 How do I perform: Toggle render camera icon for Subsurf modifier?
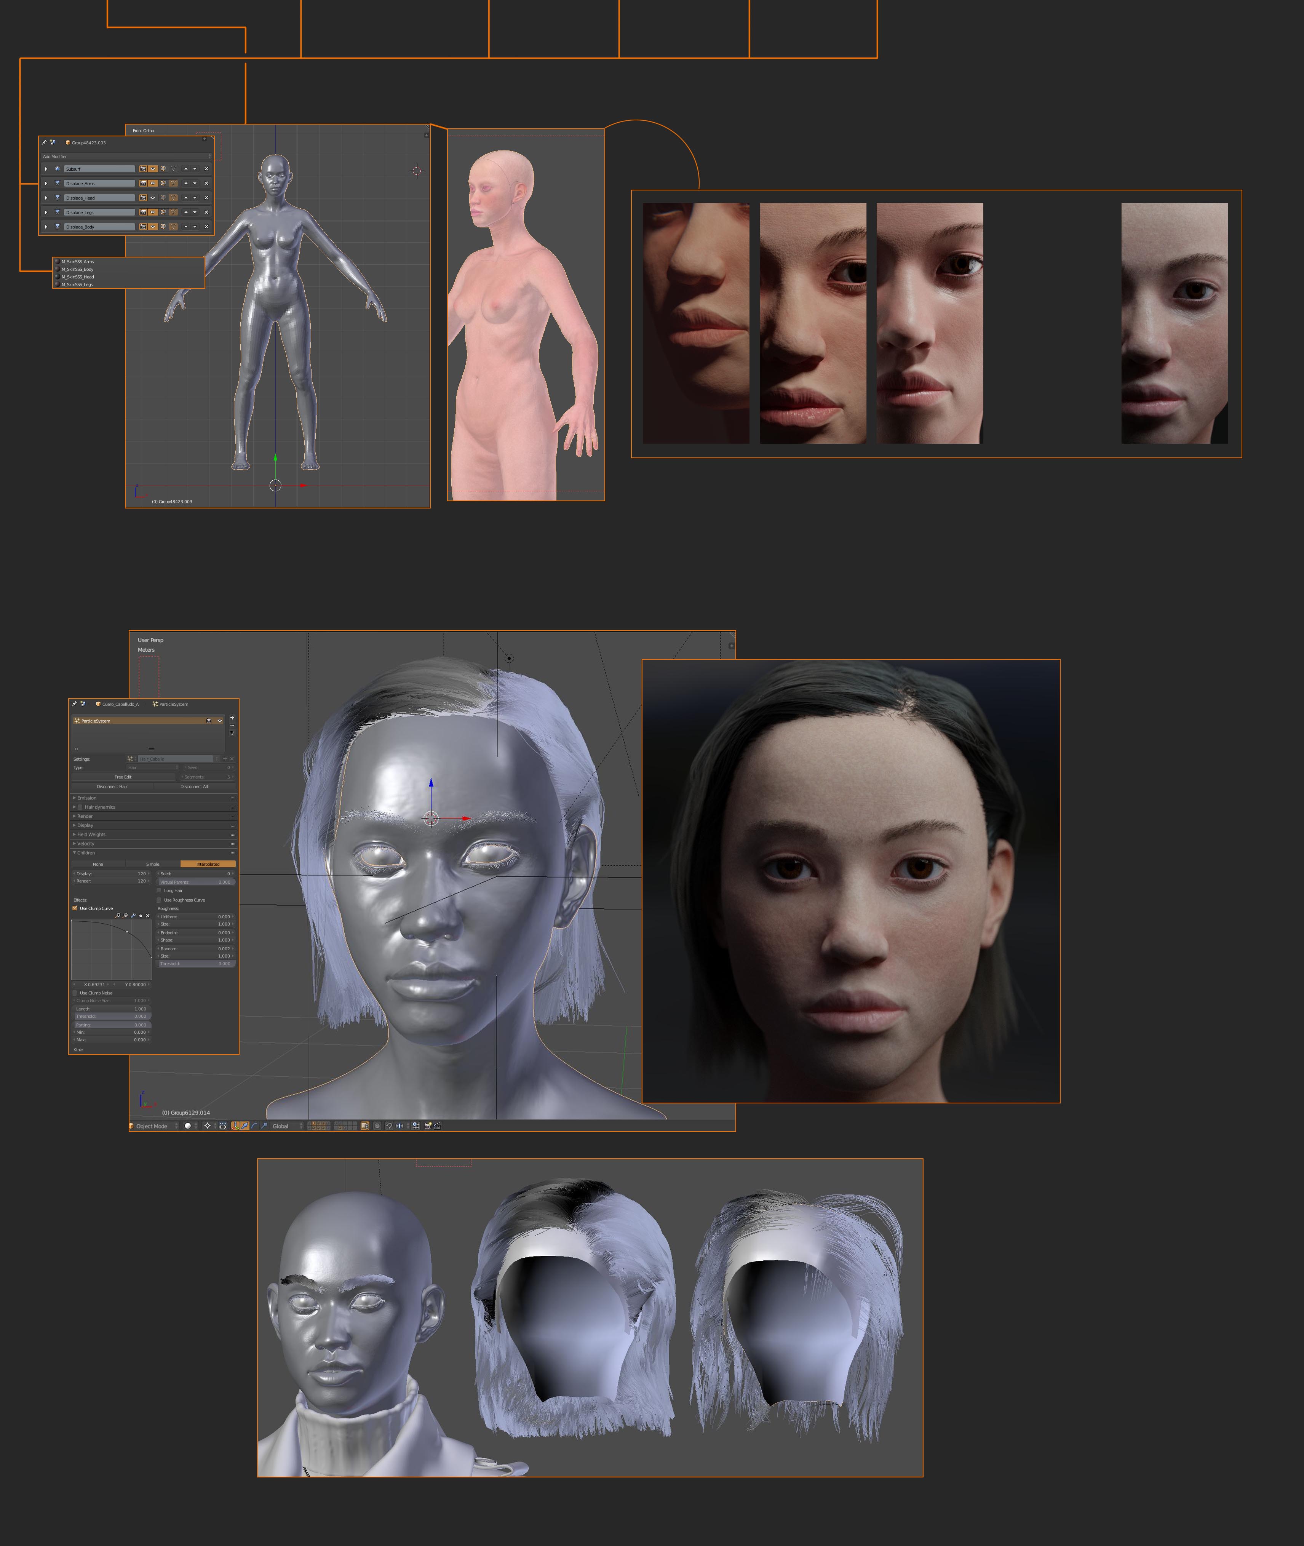pyautogui.click(x=143, y=169)
